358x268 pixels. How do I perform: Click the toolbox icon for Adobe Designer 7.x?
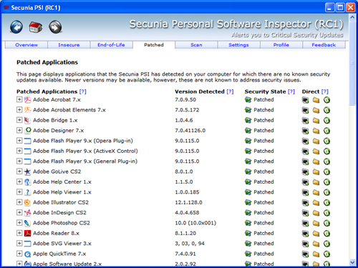305,131
